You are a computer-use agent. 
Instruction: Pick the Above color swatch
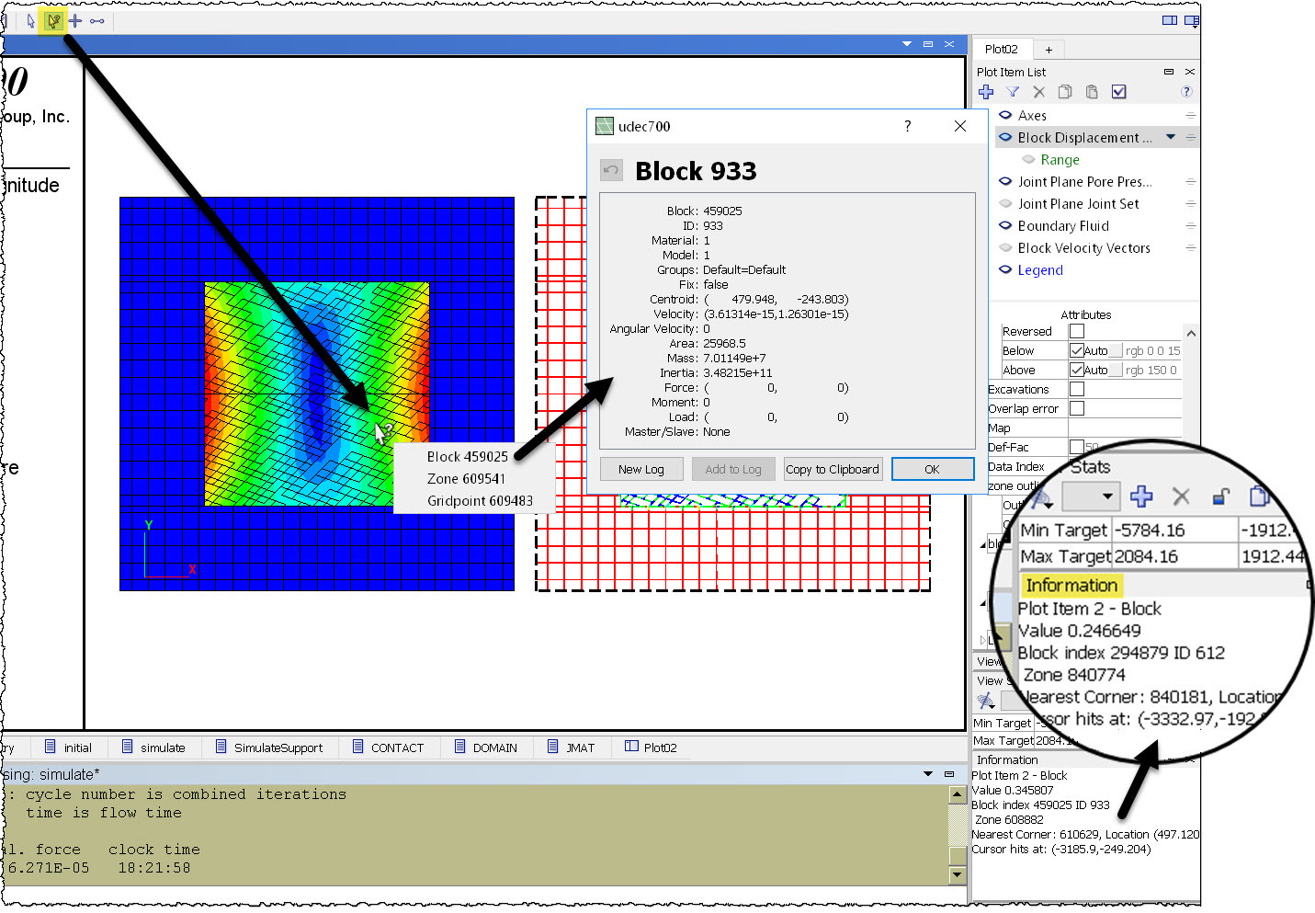click(x=1116, y=370)
